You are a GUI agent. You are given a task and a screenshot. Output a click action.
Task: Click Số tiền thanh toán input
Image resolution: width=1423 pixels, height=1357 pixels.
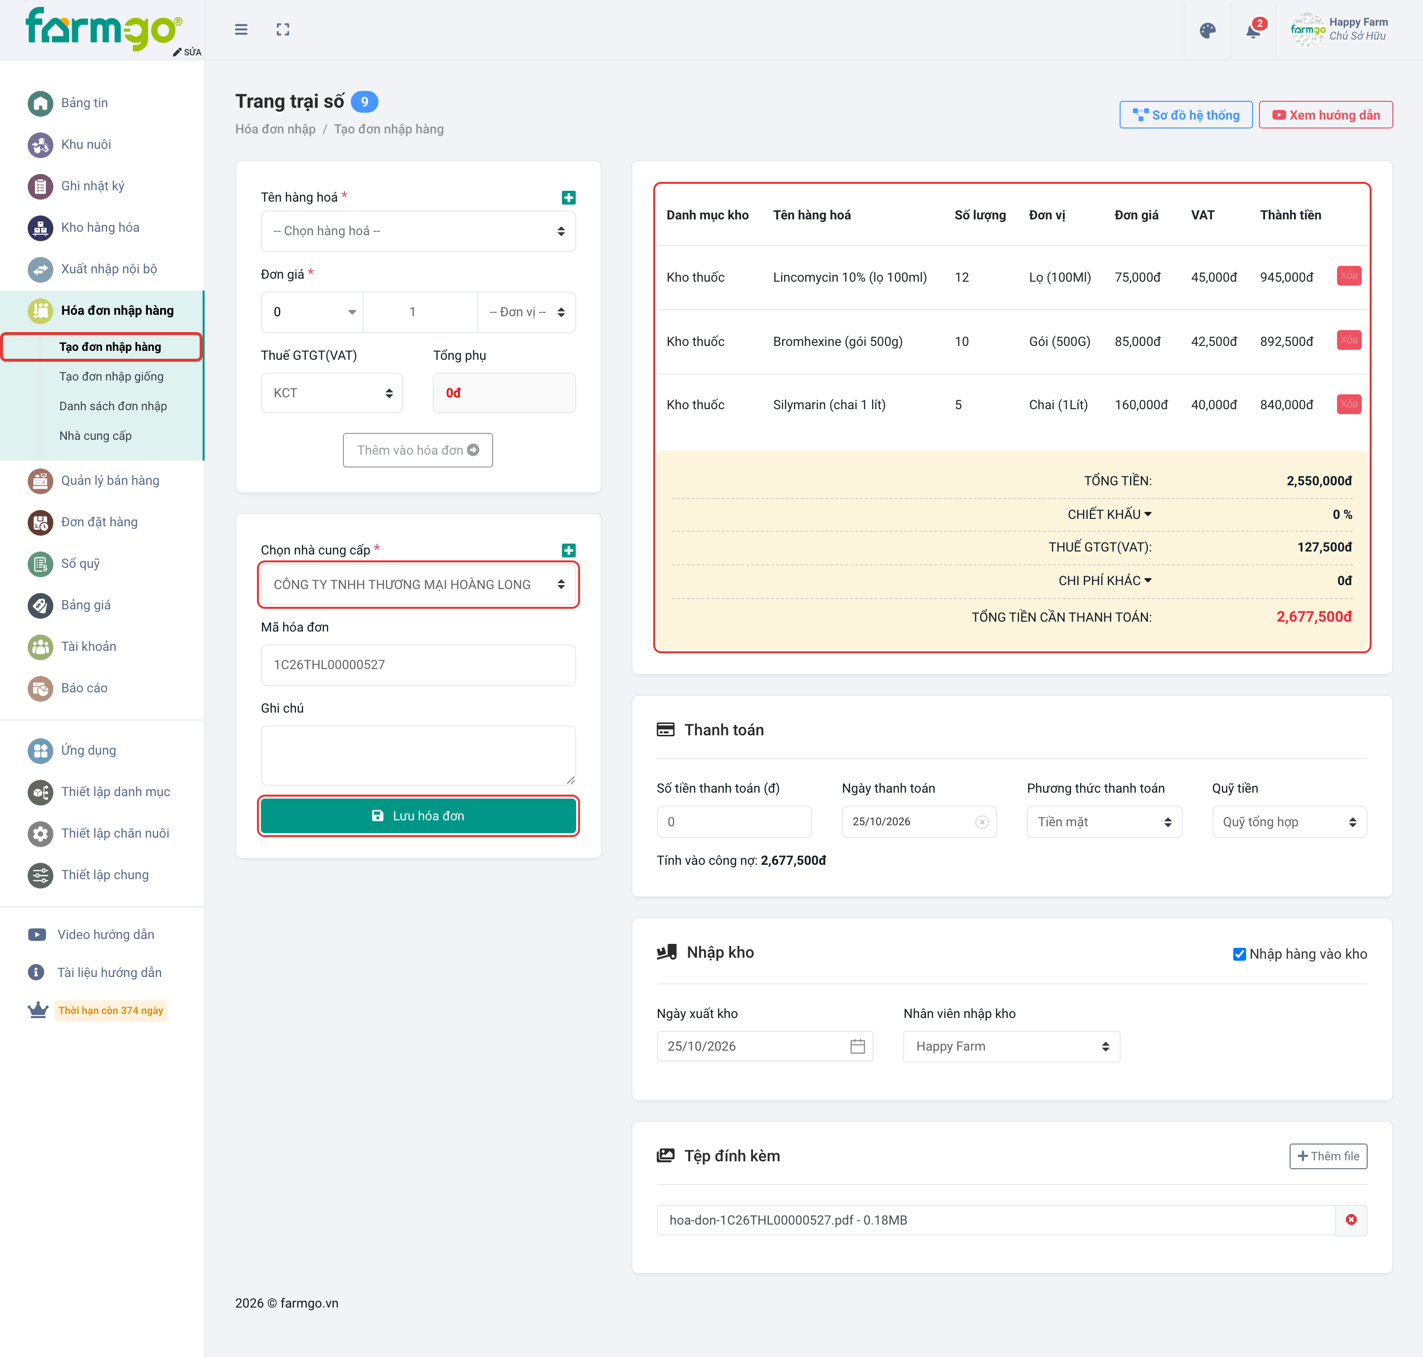click(734, 822)
